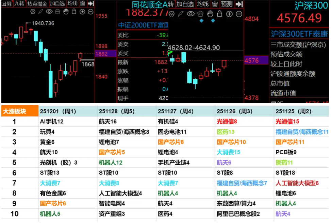
Task: Click the 预测 button on 沪深300 chart
Action: [227, 4]
